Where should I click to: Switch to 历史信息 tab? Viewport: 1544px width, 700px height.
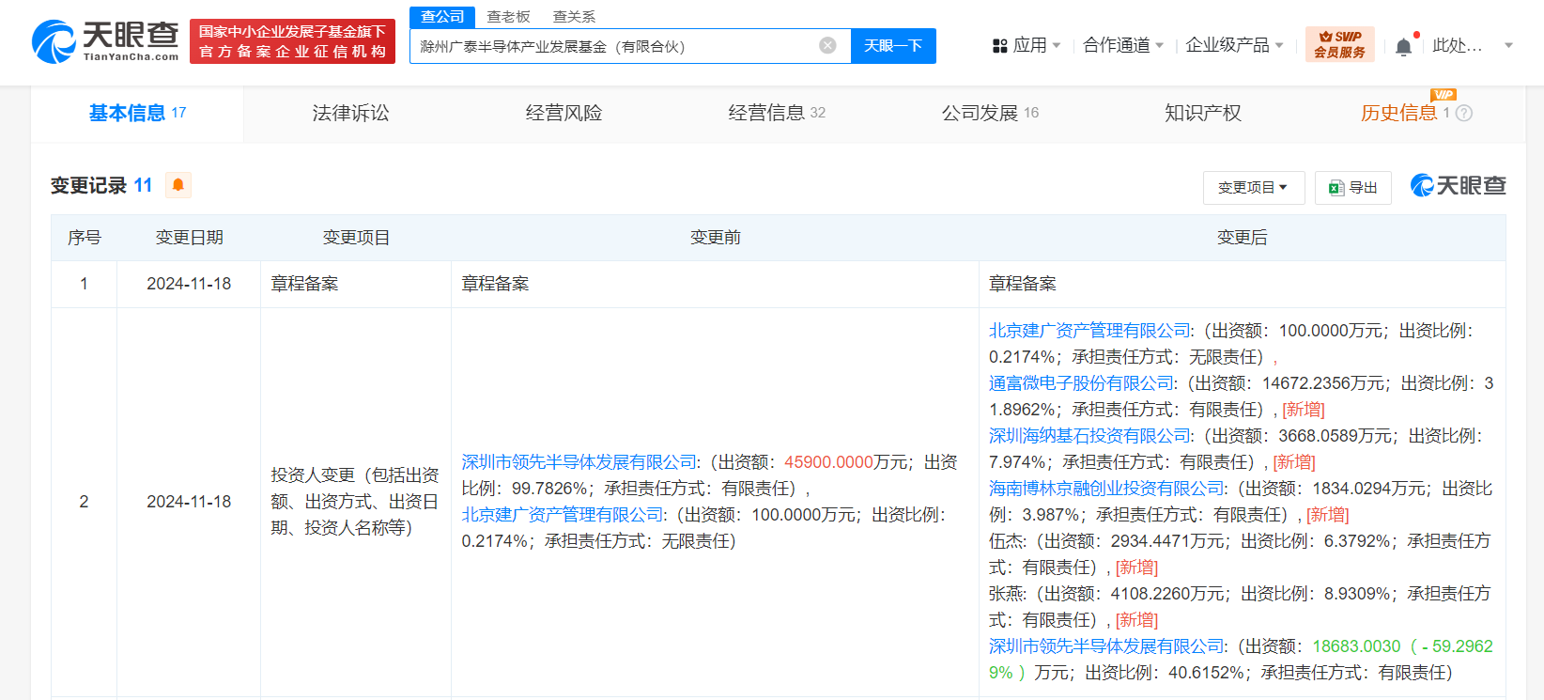point(1398,113)
